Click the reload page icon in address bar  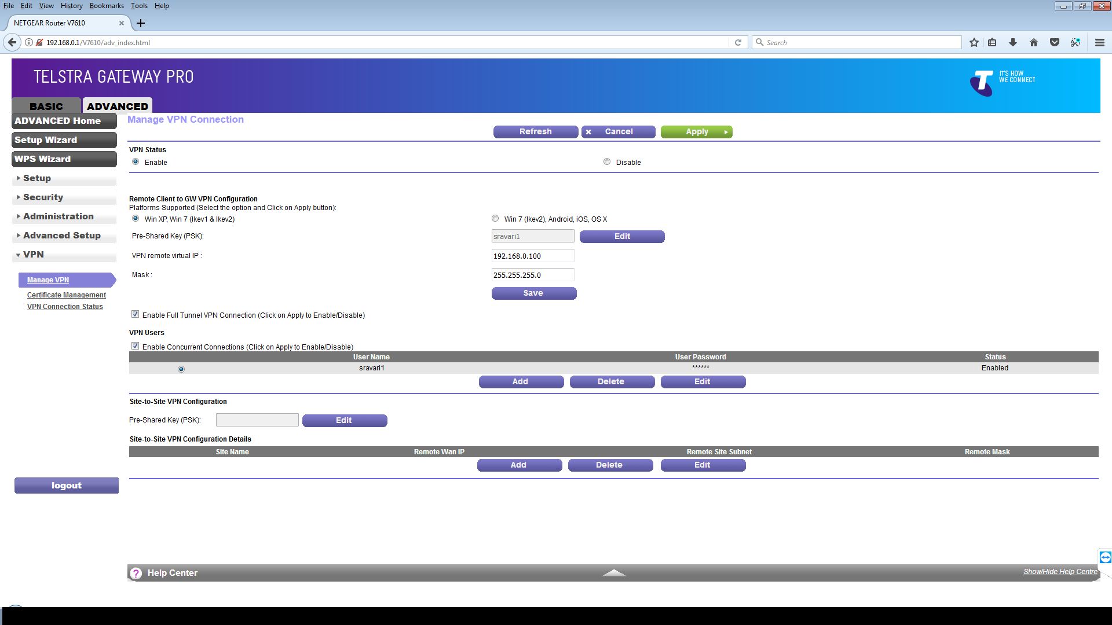point(738,42)
